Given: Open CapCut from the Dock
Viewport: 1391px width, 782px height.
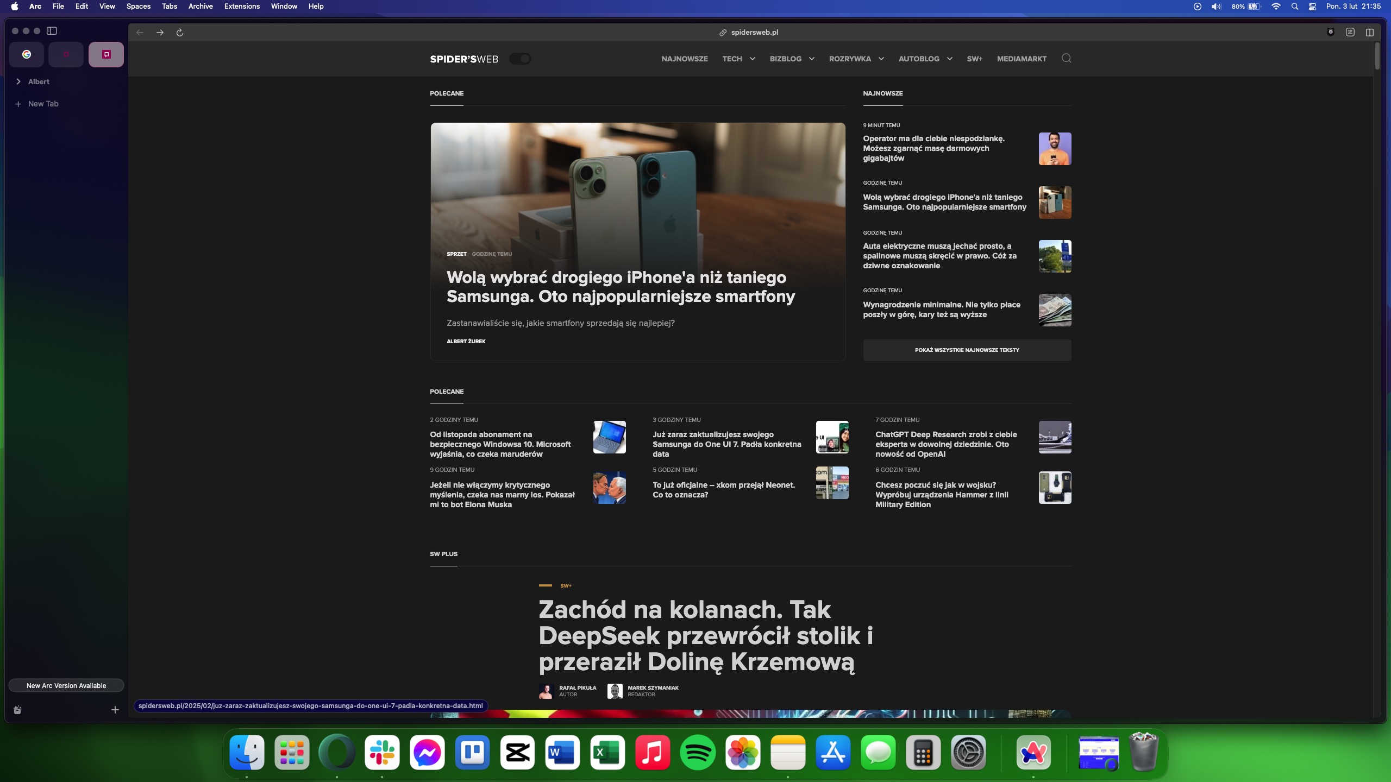Looking at the screenshot, I should tap(517, 753).
